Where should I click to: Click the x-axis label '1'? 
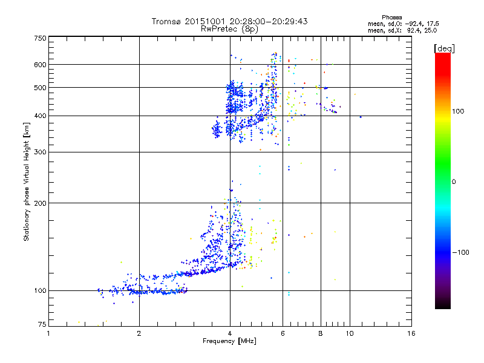48,333
